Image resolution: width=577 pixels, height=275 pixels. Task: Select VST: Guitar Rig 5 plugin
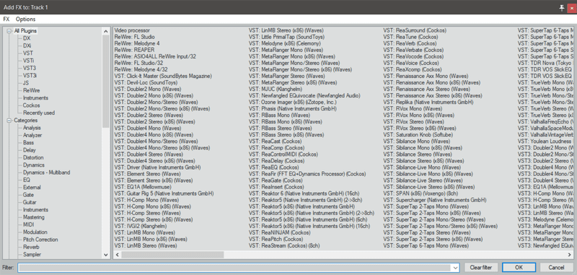[x=164, y=193]
